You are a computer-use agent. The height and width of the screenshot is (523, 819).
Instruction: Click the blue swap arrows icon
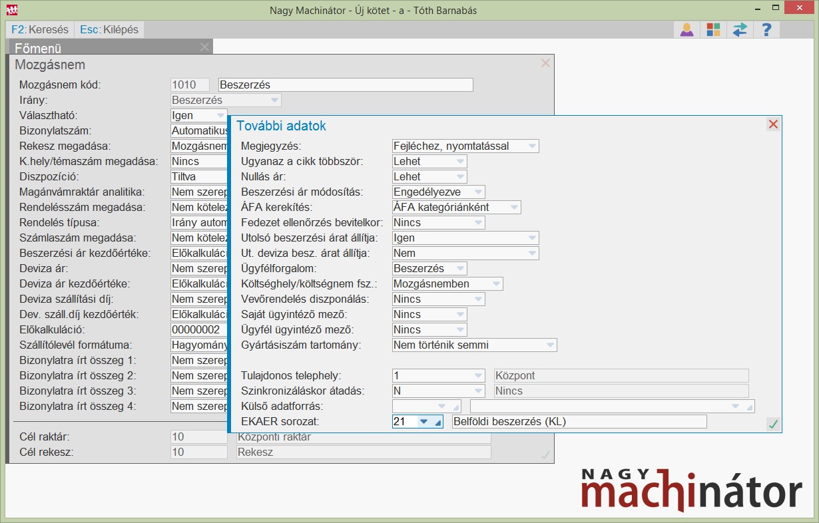pyautogui.click(x=740, y=29)
